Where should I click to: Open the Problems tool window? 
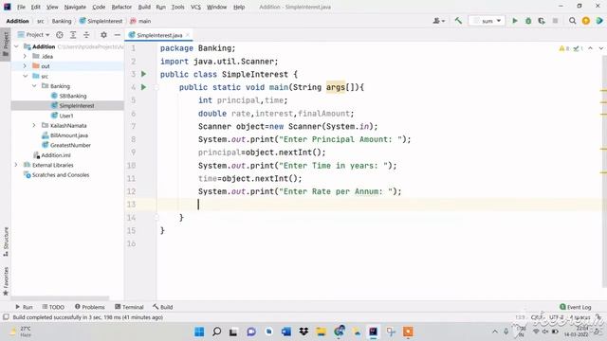(x=90, y=307)
